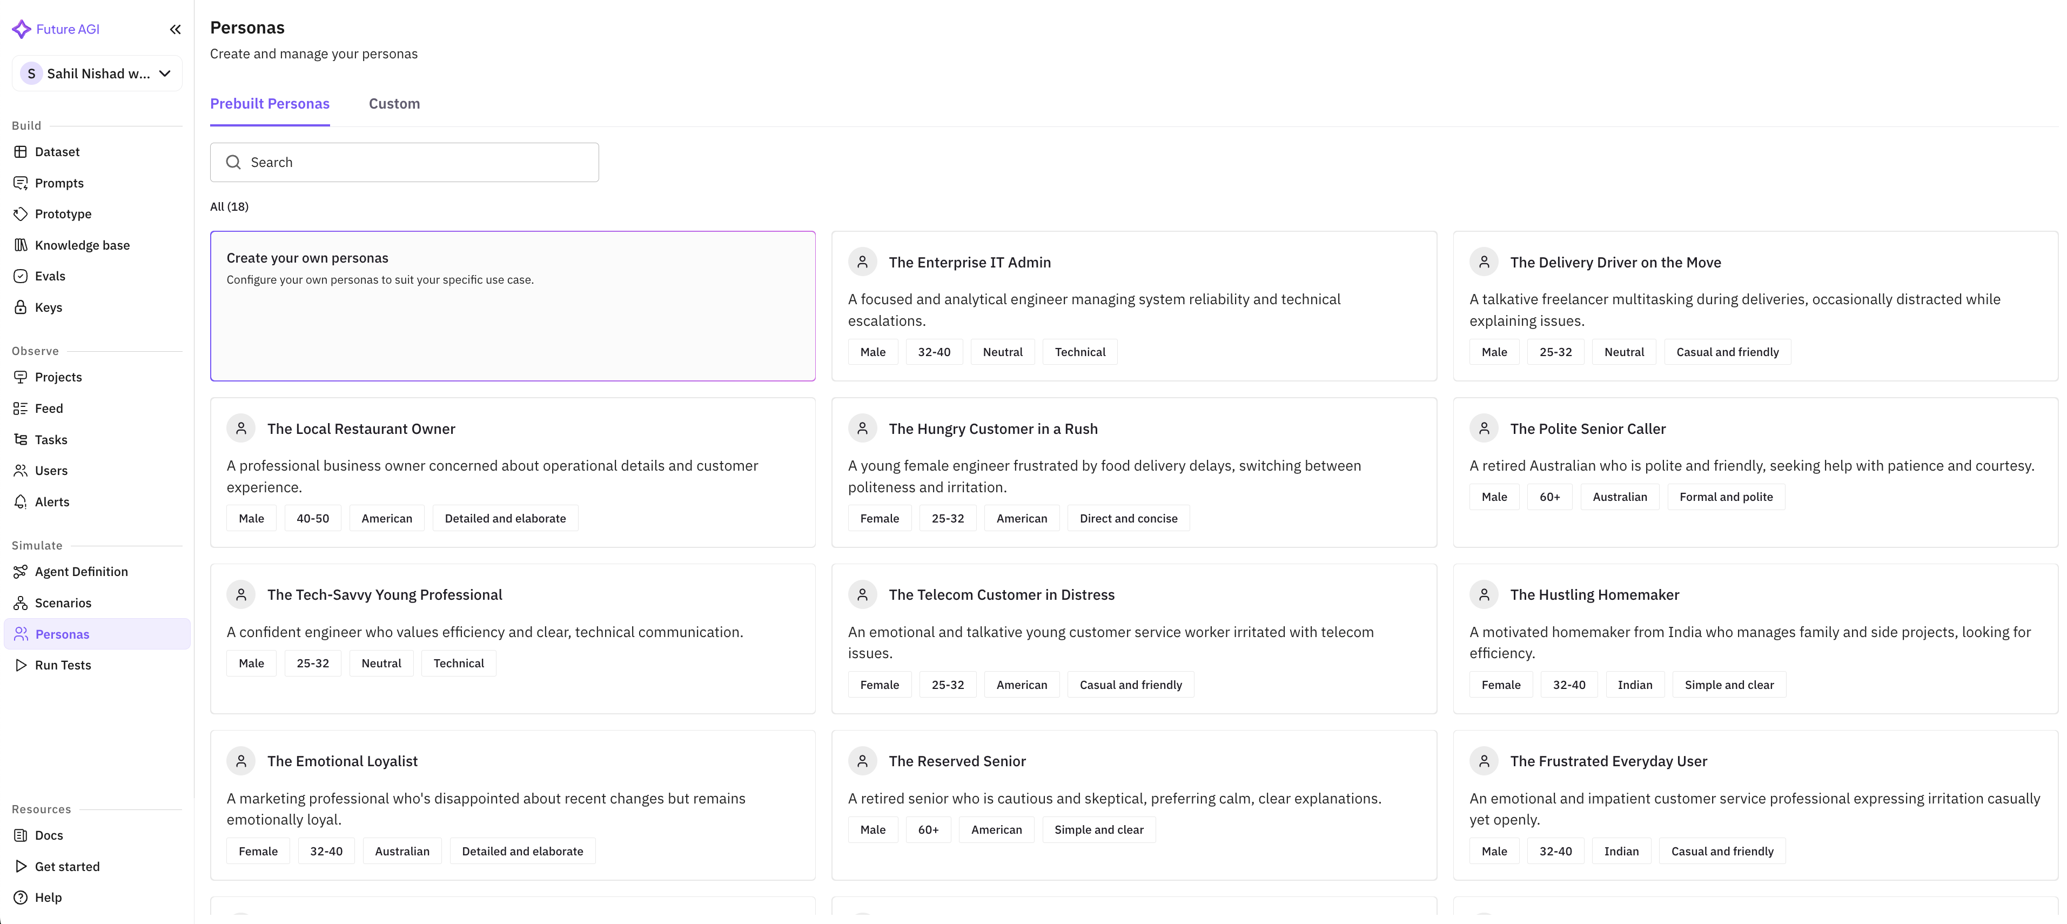Expand the Sahil Nishad workspace dropdown

tap(97, 74)
